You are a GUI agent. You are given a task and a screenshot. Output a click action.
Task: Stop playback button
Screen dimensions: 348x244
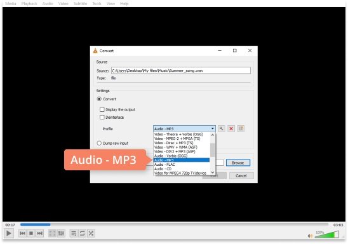point(31,233)
